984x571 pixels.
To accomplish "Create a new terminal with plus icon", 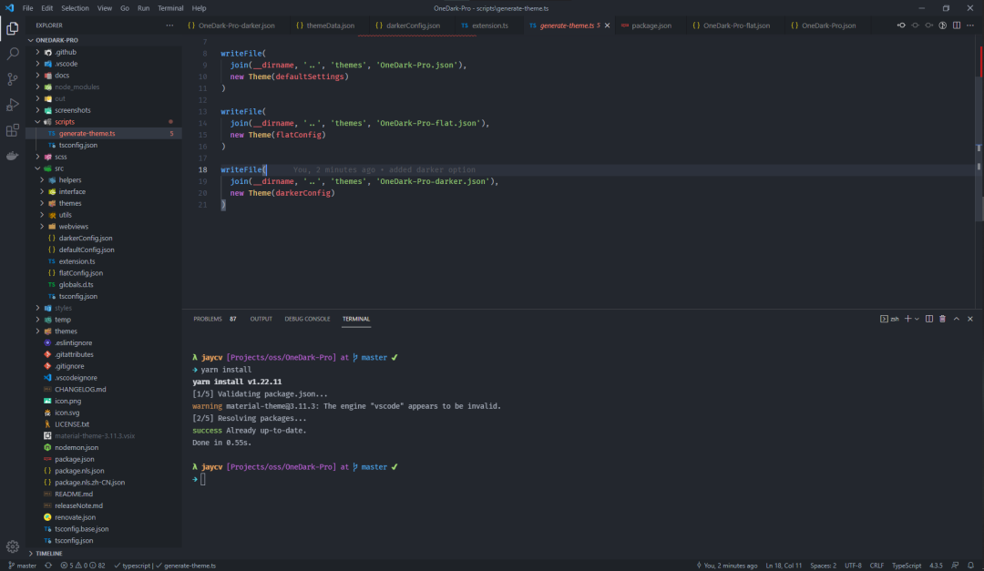I will 907,319.
